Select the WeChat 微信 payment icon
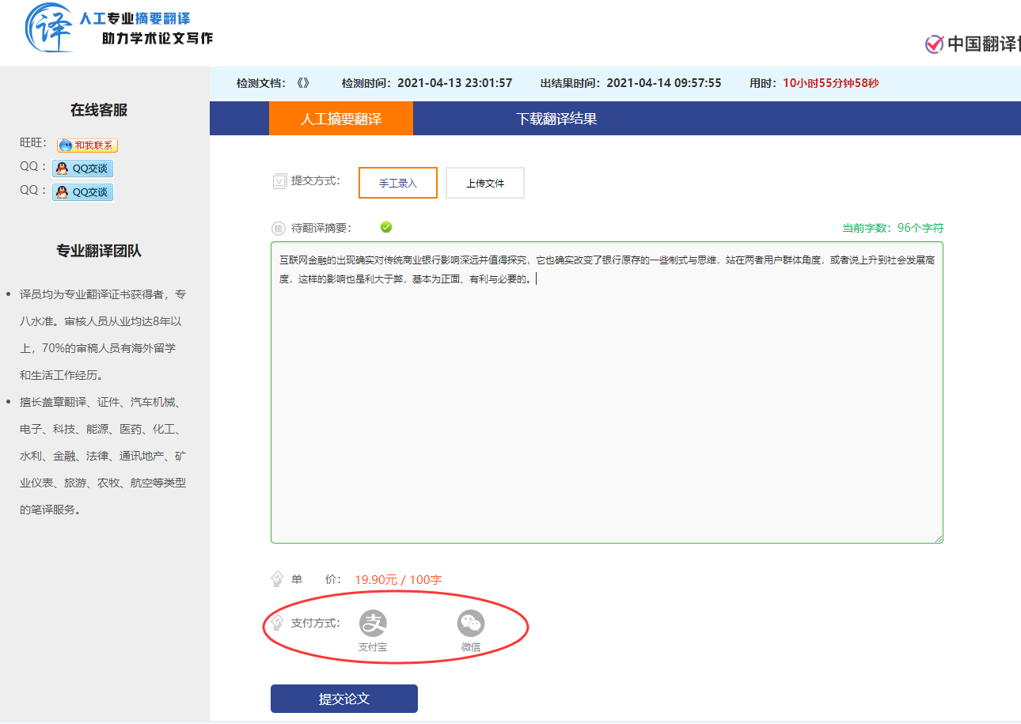 (471, 624)
